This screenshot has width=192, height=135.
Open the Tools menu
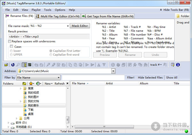point(48,10)
